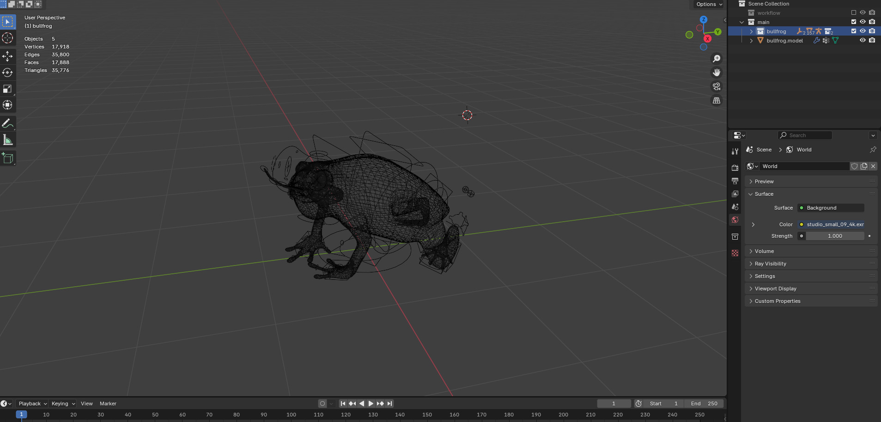This screenshot has width=881, height=422.
Task: Click the Surface Background shader button
Action: point(831,208)
